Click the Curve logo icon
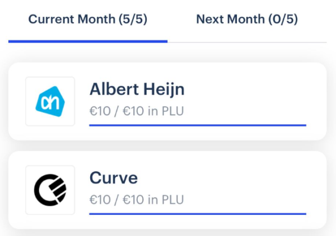 click(50, 190)
